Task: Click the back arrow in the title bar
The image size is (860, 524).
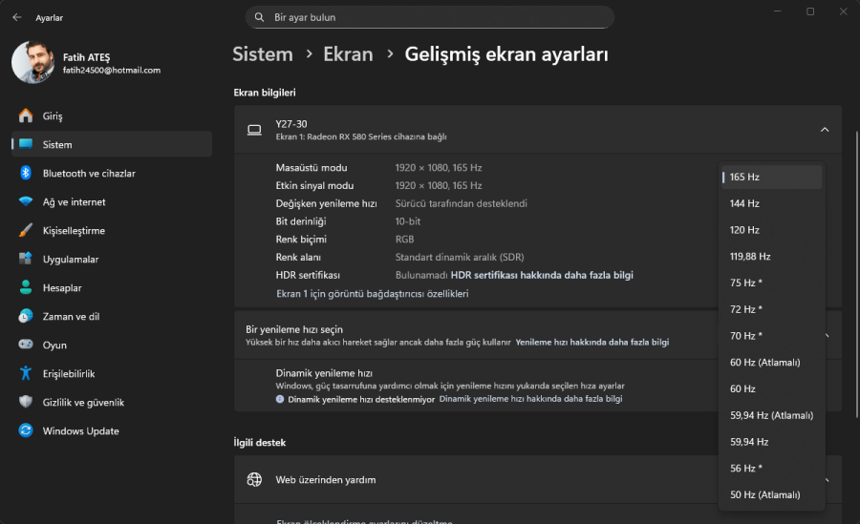Action: click(x=17, y=17)
